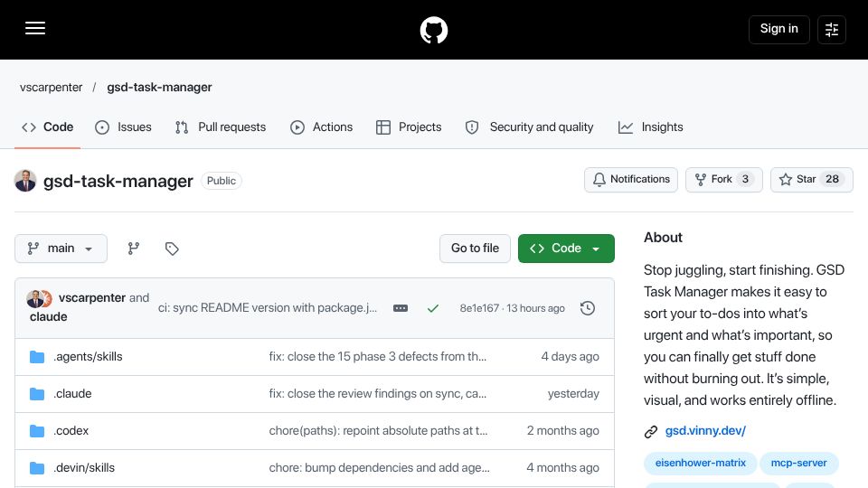
Task: Switch to the Issues tab
Action: 123,127
